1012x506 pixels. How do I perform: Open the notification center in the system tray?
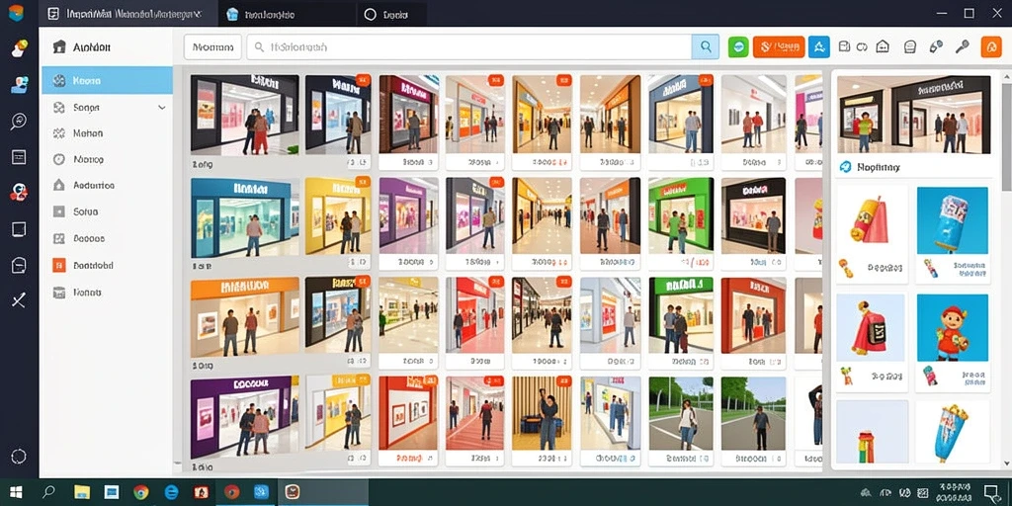click(991, 492)
